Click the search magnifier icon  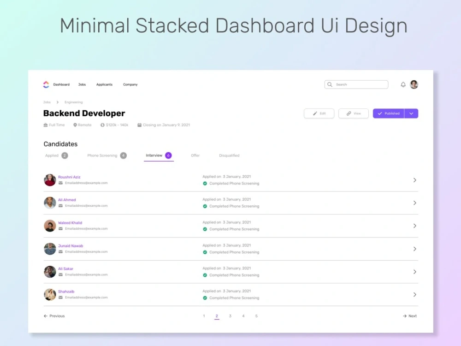click(330, 84)
